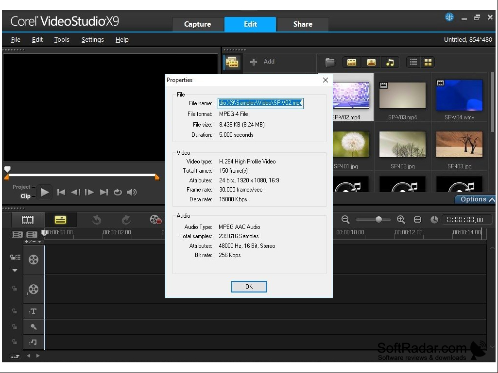Image resolution: width=498 pixels, height=373 pixels.
Task: Expand ripple editing options arrow
Action: 15,271
